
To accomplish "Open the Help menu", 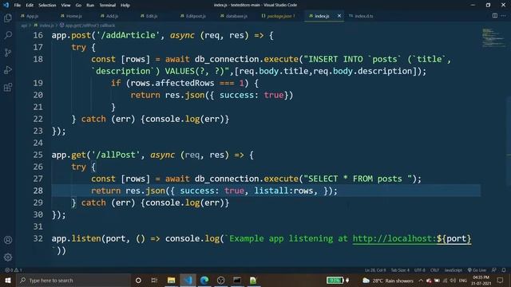I will [x=125, y=6].
